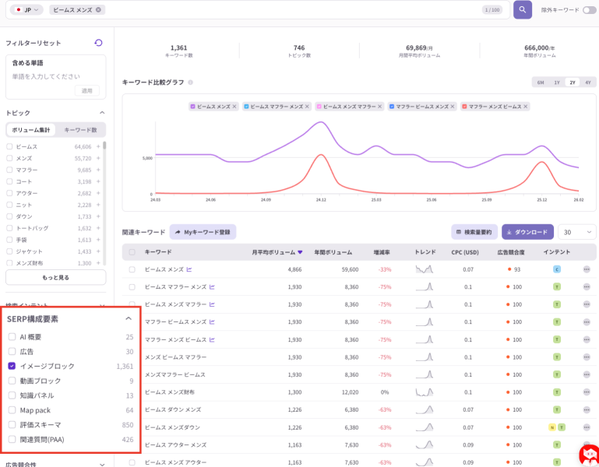Remove ビームス メンズ from graph legend
The image size is (599, 467).
tap(234, 107)
